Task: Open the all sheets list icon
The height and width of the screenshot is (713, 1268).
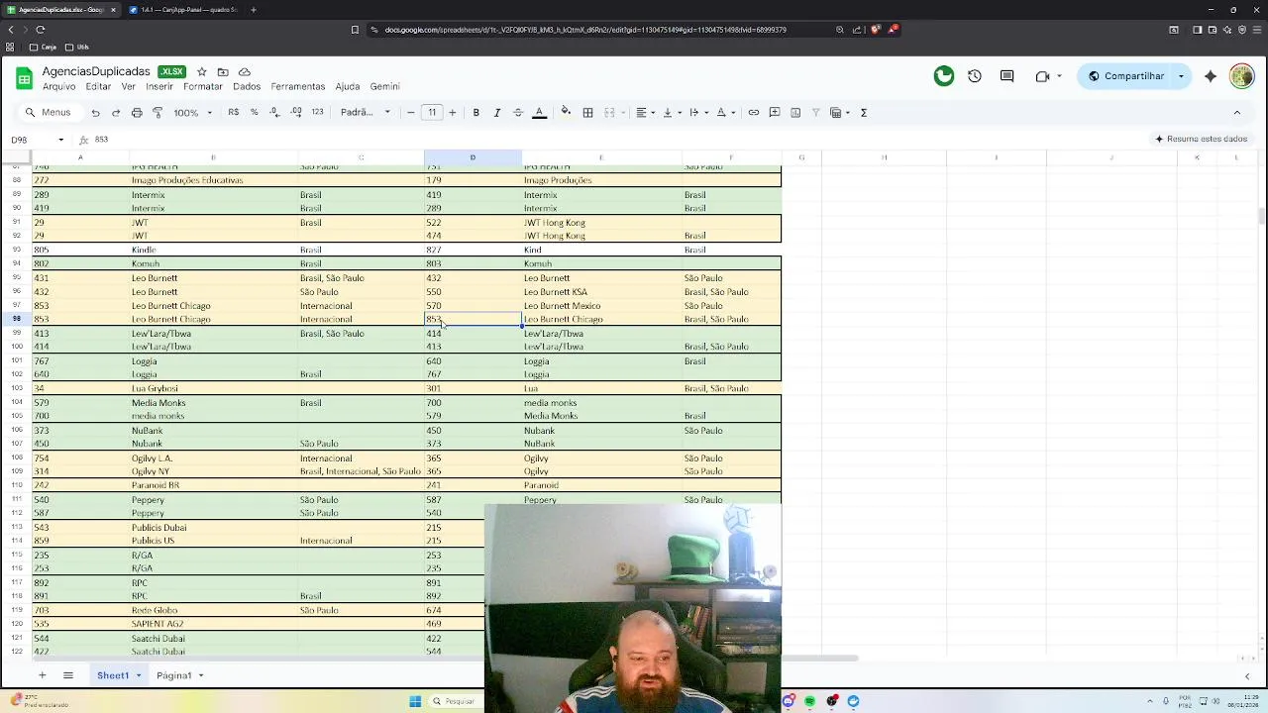Action: click(x=68, y=675)
